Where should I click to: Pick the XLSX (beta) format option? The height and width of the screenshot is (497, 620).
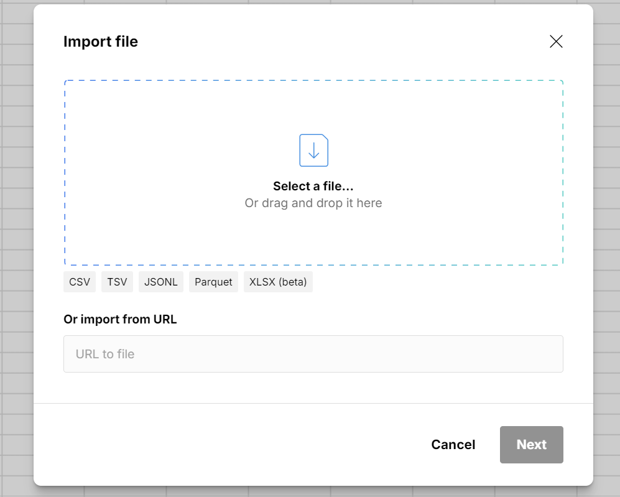(x=278, y=282)
